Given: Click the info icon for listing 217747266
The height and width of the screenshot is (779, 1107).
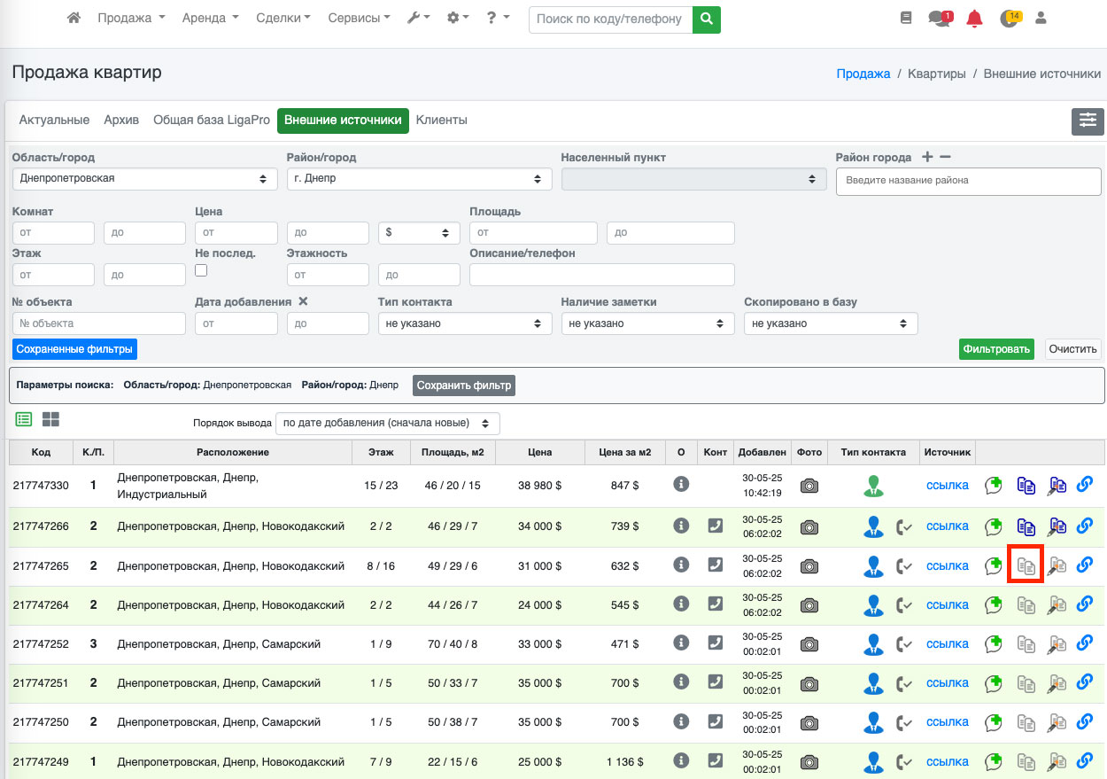Looking at the screenshot, I should click(x=681, y=526).
